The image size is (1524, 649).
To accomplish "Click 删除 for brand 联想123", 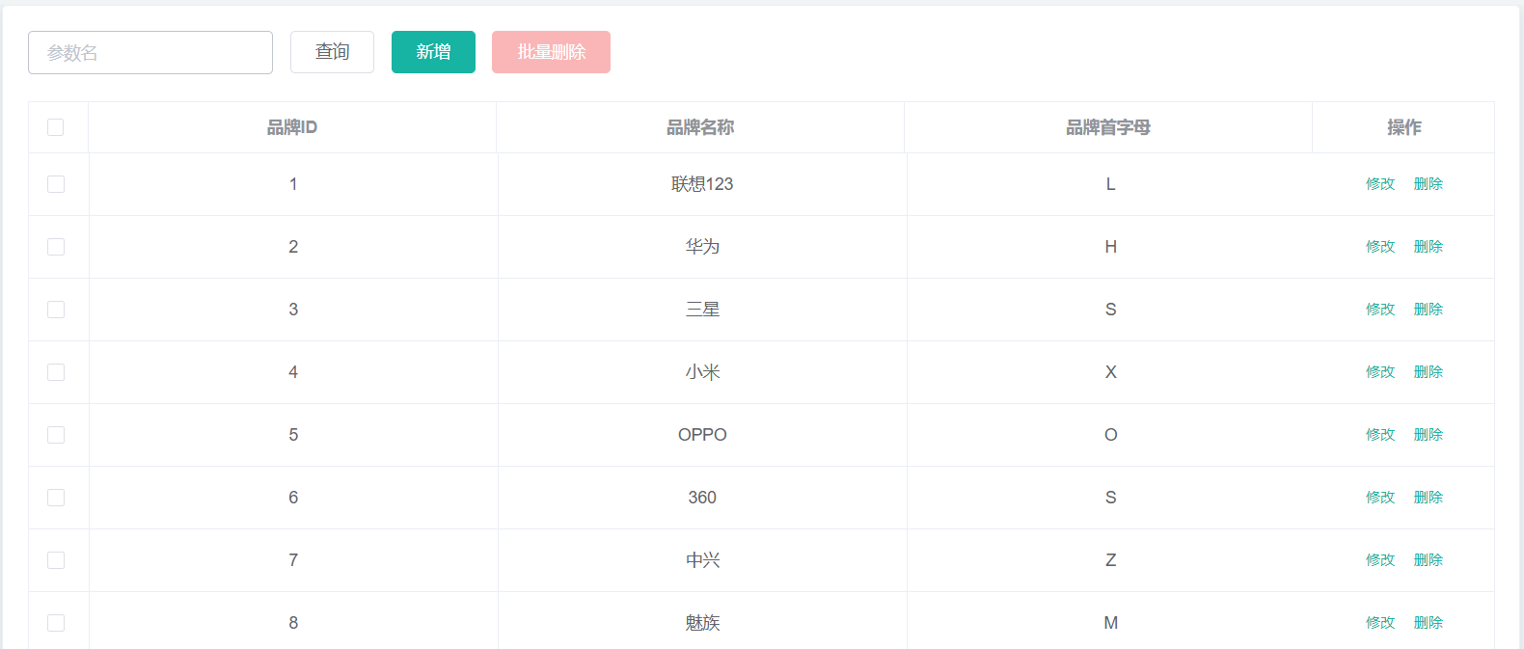I will point(1429,184).
